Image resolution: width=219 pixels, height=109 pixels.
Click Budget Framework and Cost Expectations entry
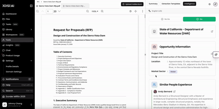coord(72,71)
